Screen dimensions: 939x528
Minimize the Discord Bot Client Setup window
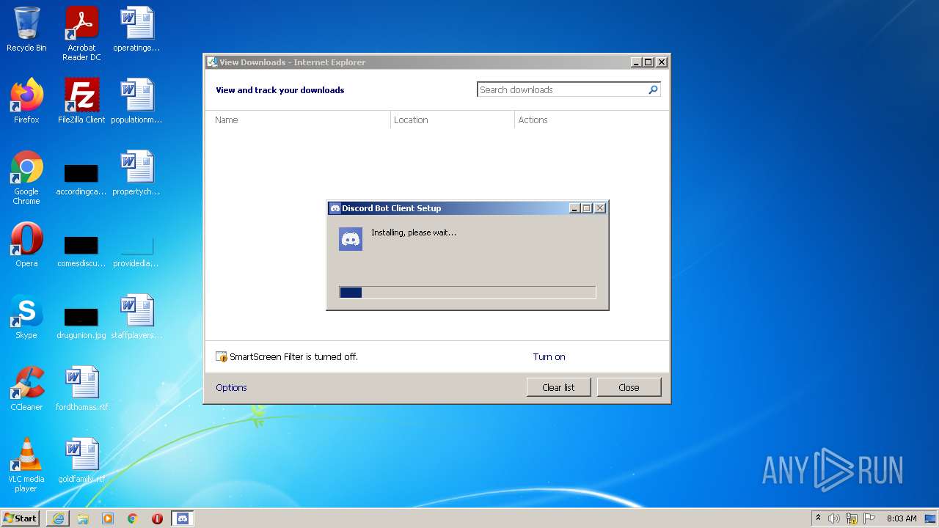[574, 208]
